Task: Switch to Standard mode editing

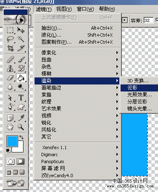Action: click(10, 162)
